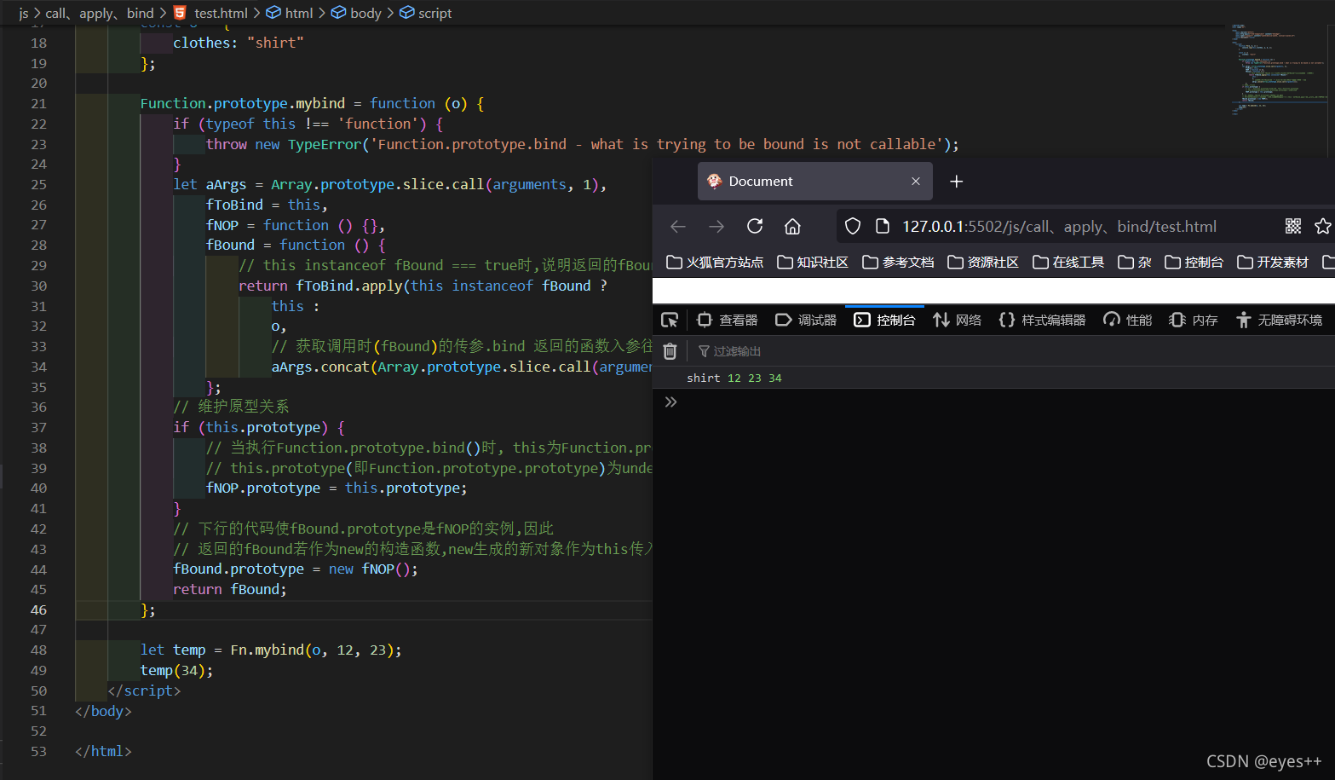Open the QR code icon in URL bar
Screen dimensions: 1335x780
point(1293,226)
